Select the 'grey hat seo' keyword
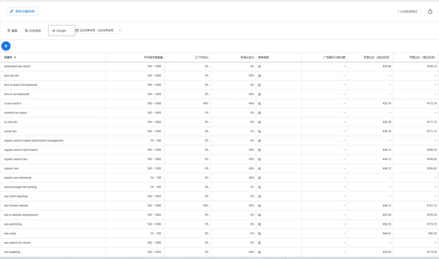The width and height of the screenshot is (439, 259). coord(11,76)
